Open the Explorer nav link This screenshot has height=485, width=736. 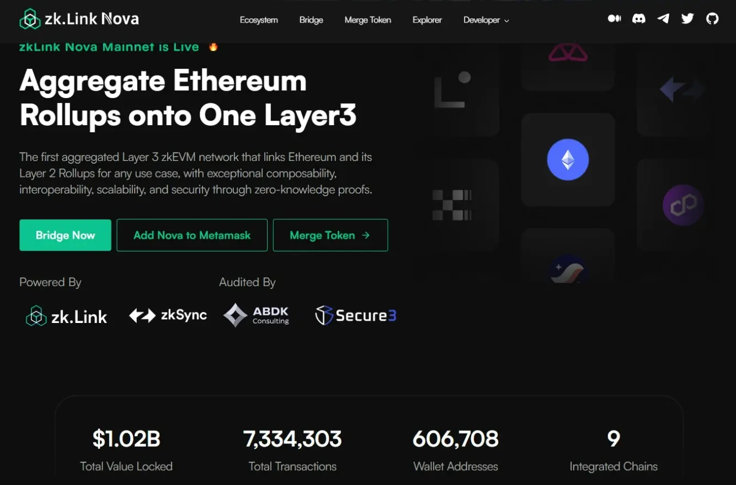pyautogui.click(x=427, y=20)
